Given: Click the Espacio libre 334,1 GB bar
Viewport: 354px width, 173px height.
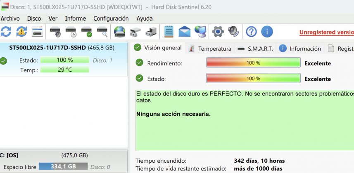Looking at the screenshot, I should point(63,166).
